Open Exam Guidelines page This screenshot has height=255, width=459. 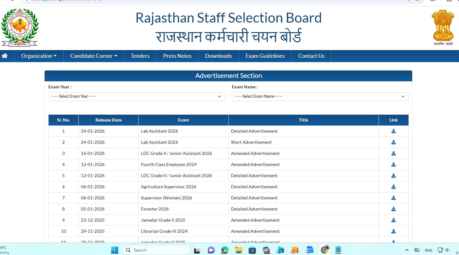(265, 56)
